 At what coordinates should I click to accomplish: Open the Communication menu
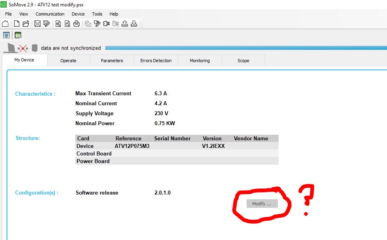(x=50, y=14)
